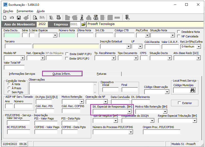This screenshot has width=205, height=147.
Task: Click the Prosoft P title bar icon
Action: coord(5,5)
